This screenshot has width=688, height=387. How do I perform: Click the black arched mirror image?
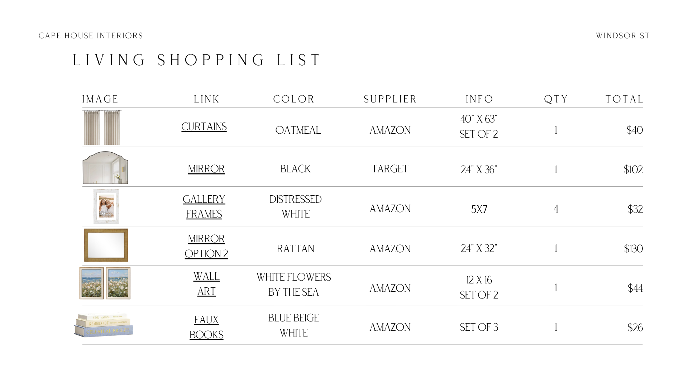point(105,167)
